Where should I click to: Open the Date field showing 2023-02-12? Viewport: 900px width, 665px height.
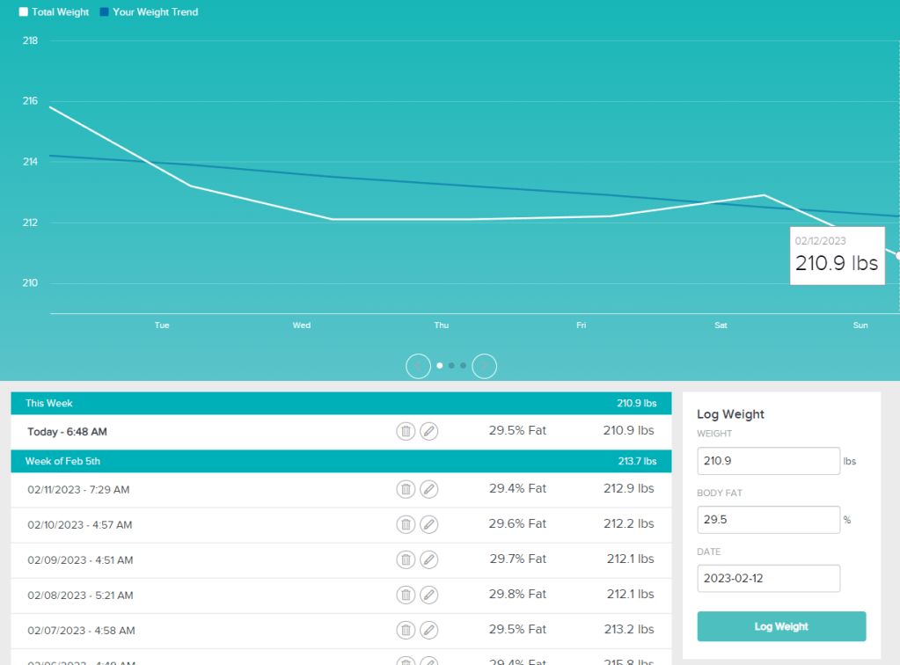[768, 579]
